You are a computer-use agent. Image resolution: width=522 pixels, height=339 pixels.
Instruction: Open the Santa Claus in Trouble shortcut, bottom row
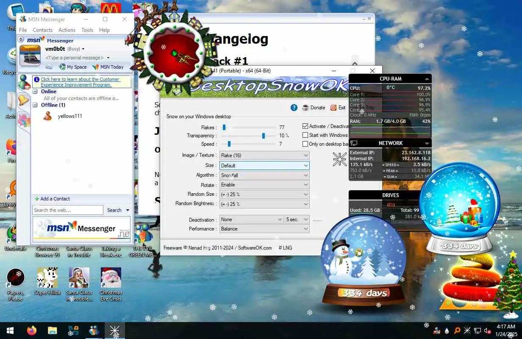79,284
